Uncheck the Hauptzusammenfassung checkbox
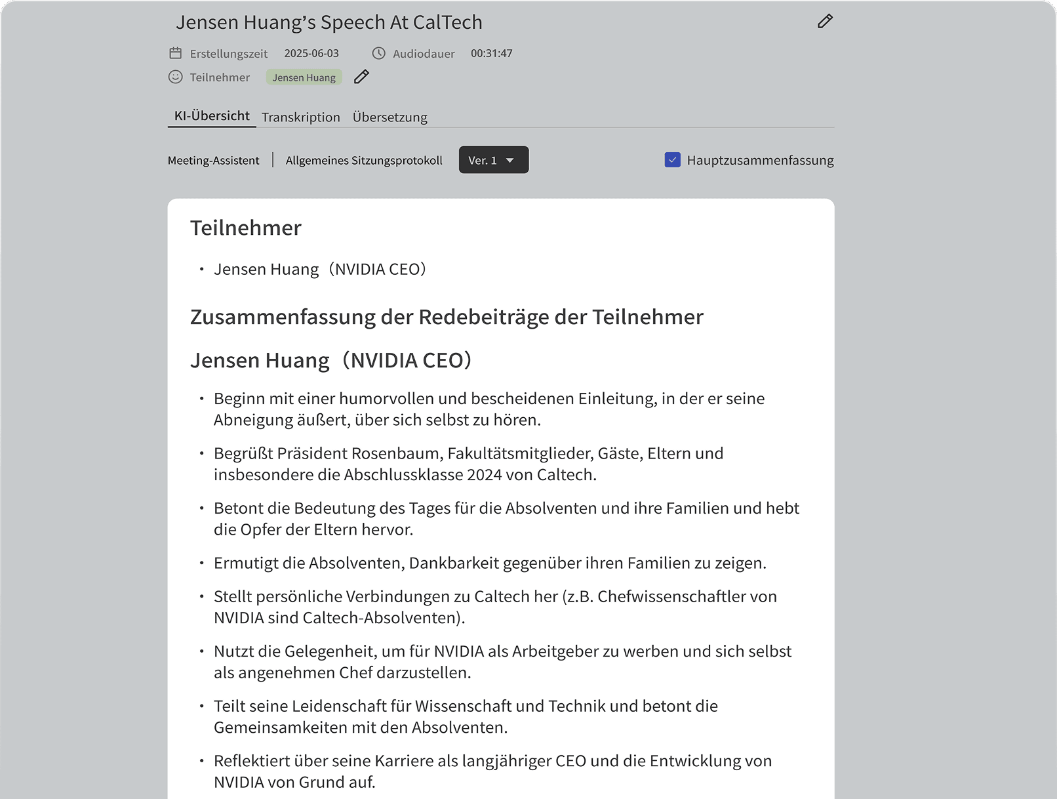 tap(672, 160)
